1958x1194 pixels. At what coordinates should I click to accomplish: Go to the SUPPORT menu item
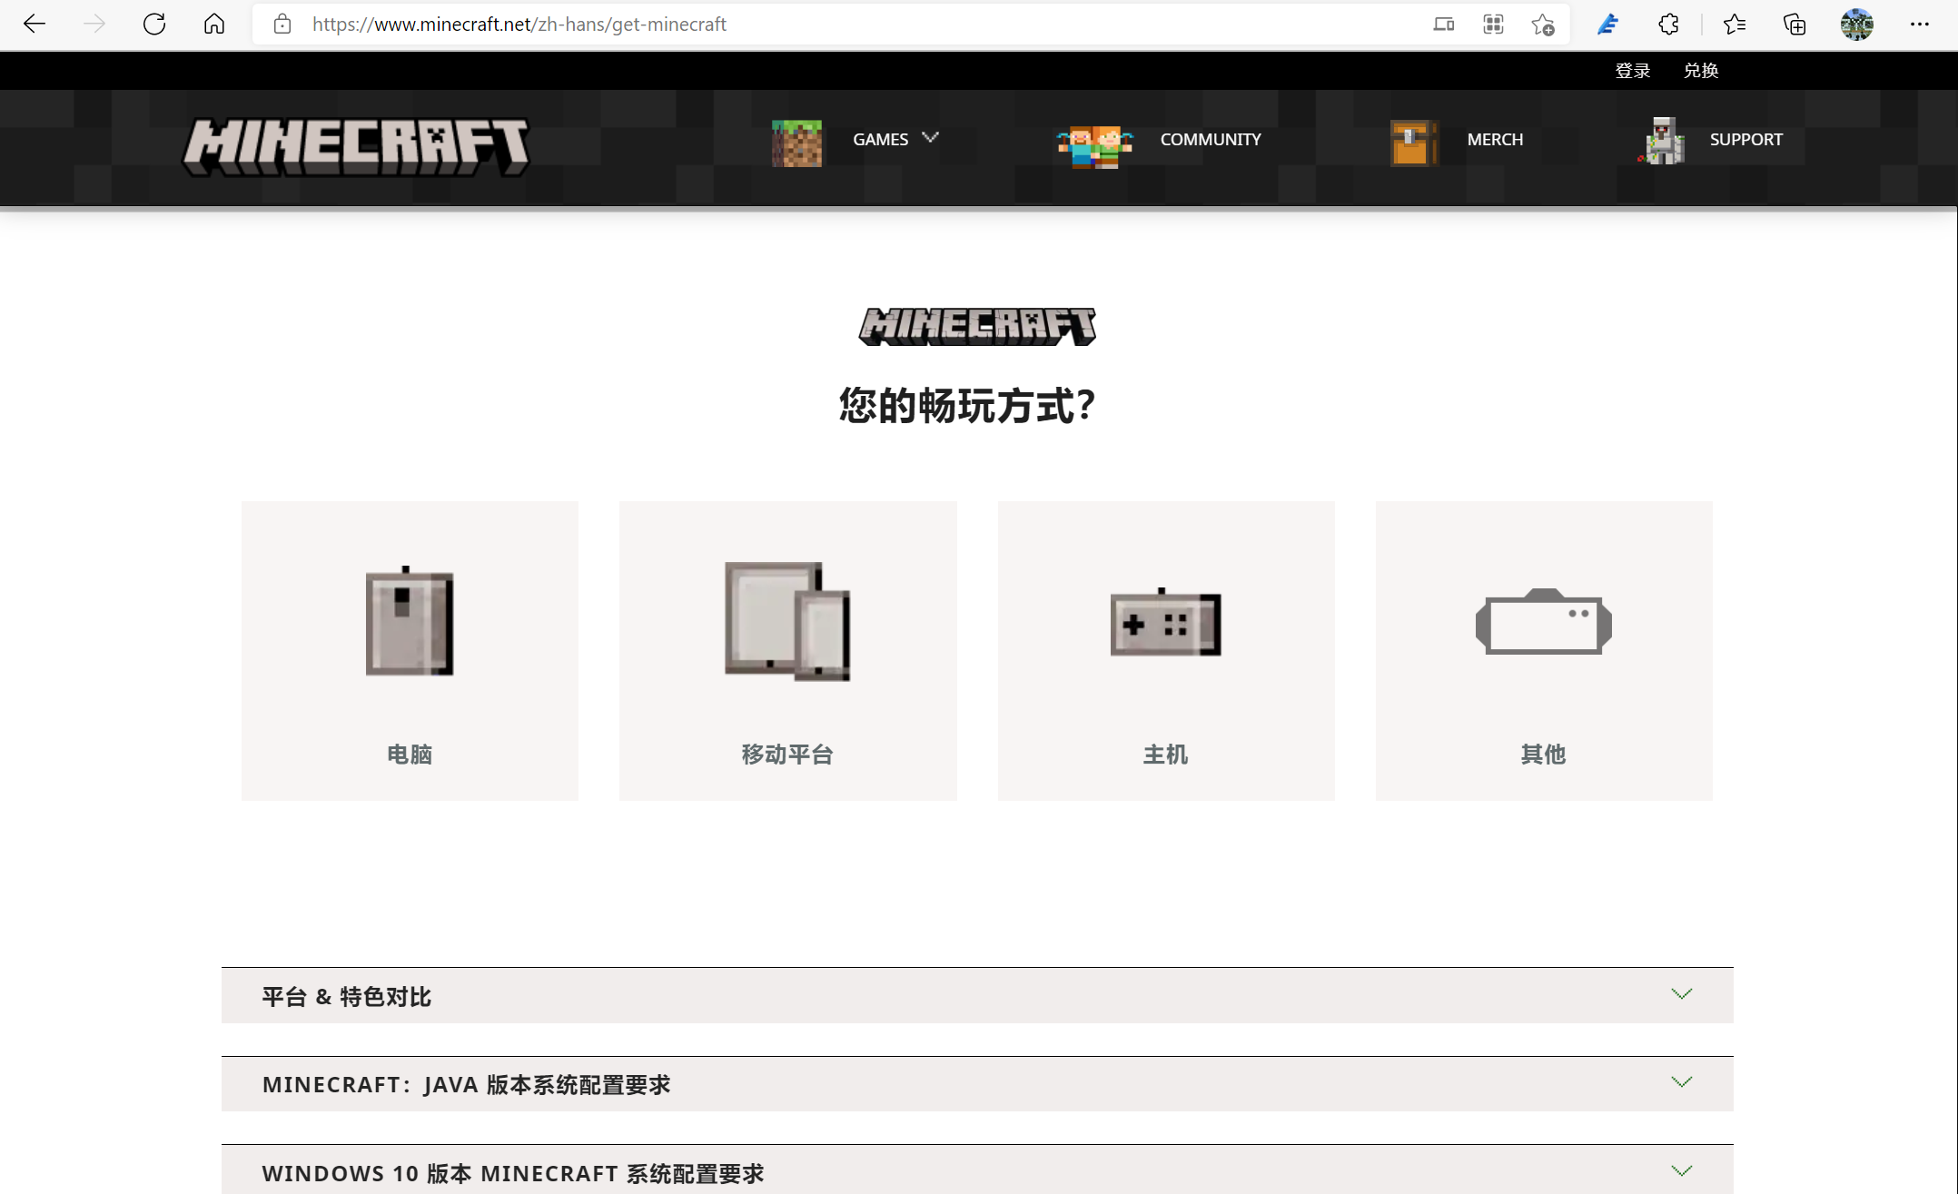click(1745, 140)
